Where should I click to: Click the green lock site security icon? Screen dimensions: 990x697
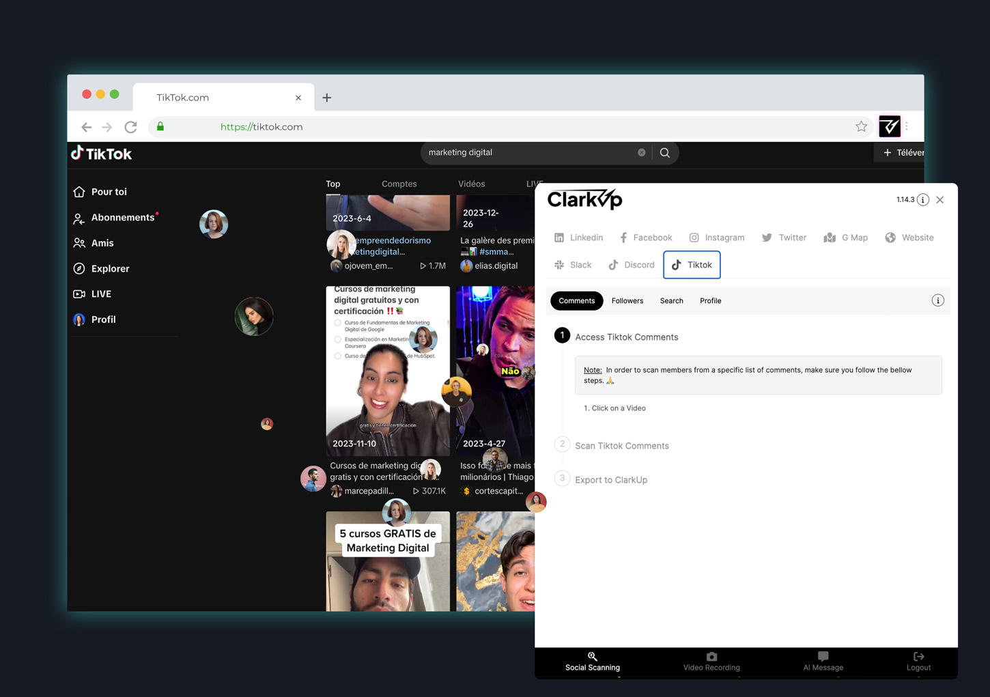[160, 126]
